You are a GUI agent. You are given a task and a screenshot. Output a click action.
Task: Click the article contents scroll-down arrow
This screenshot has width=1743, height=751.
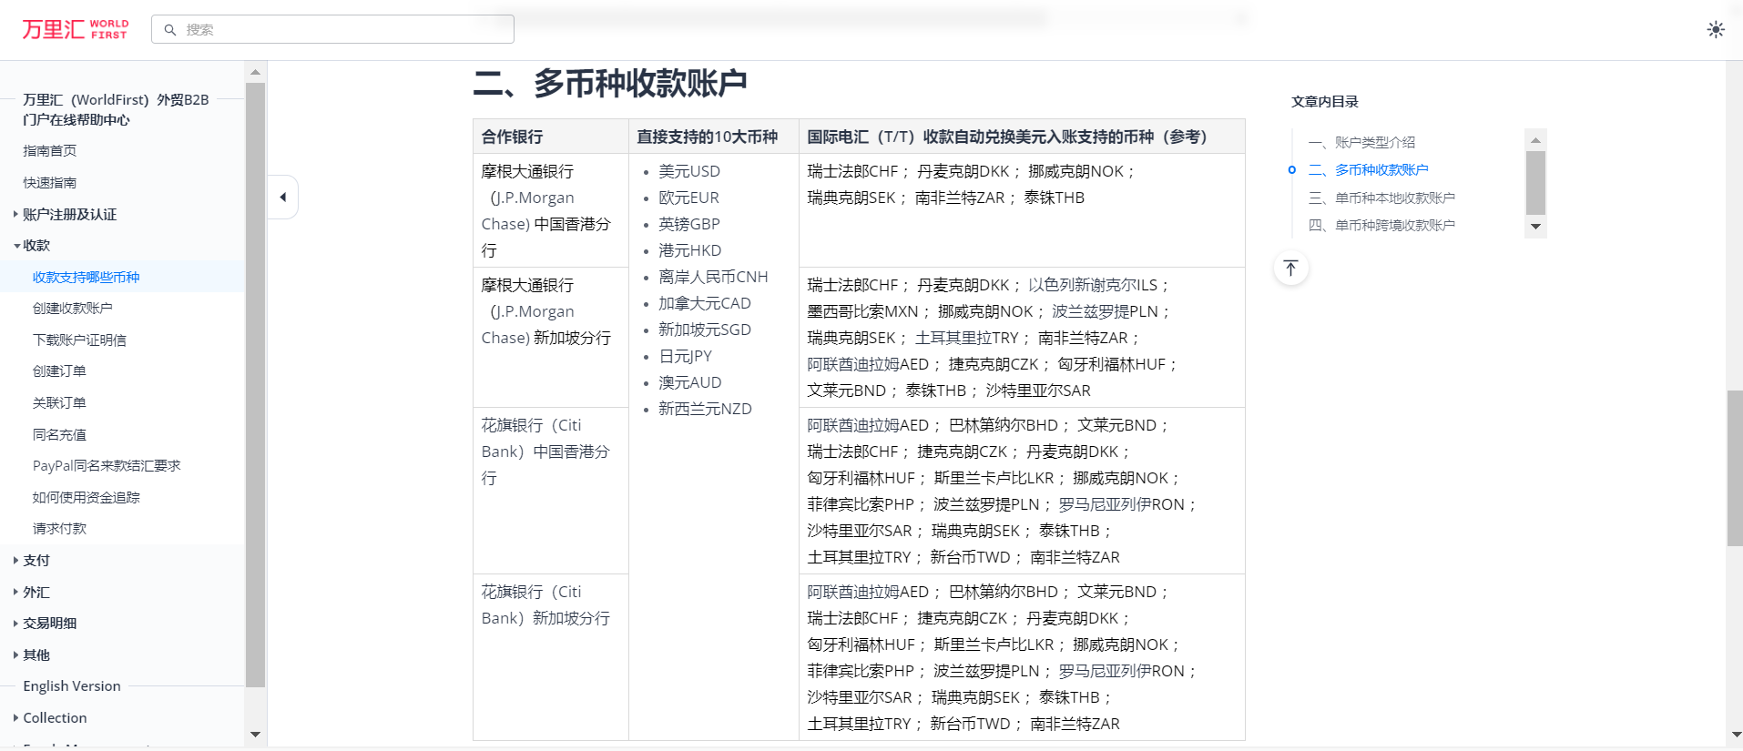pyautogui.click(x=1535, y=227)
